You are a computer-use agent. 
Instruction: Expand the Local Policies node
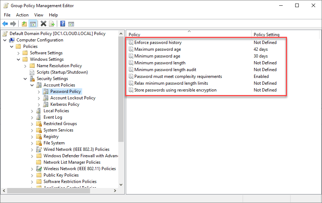(x=32, y=111)
